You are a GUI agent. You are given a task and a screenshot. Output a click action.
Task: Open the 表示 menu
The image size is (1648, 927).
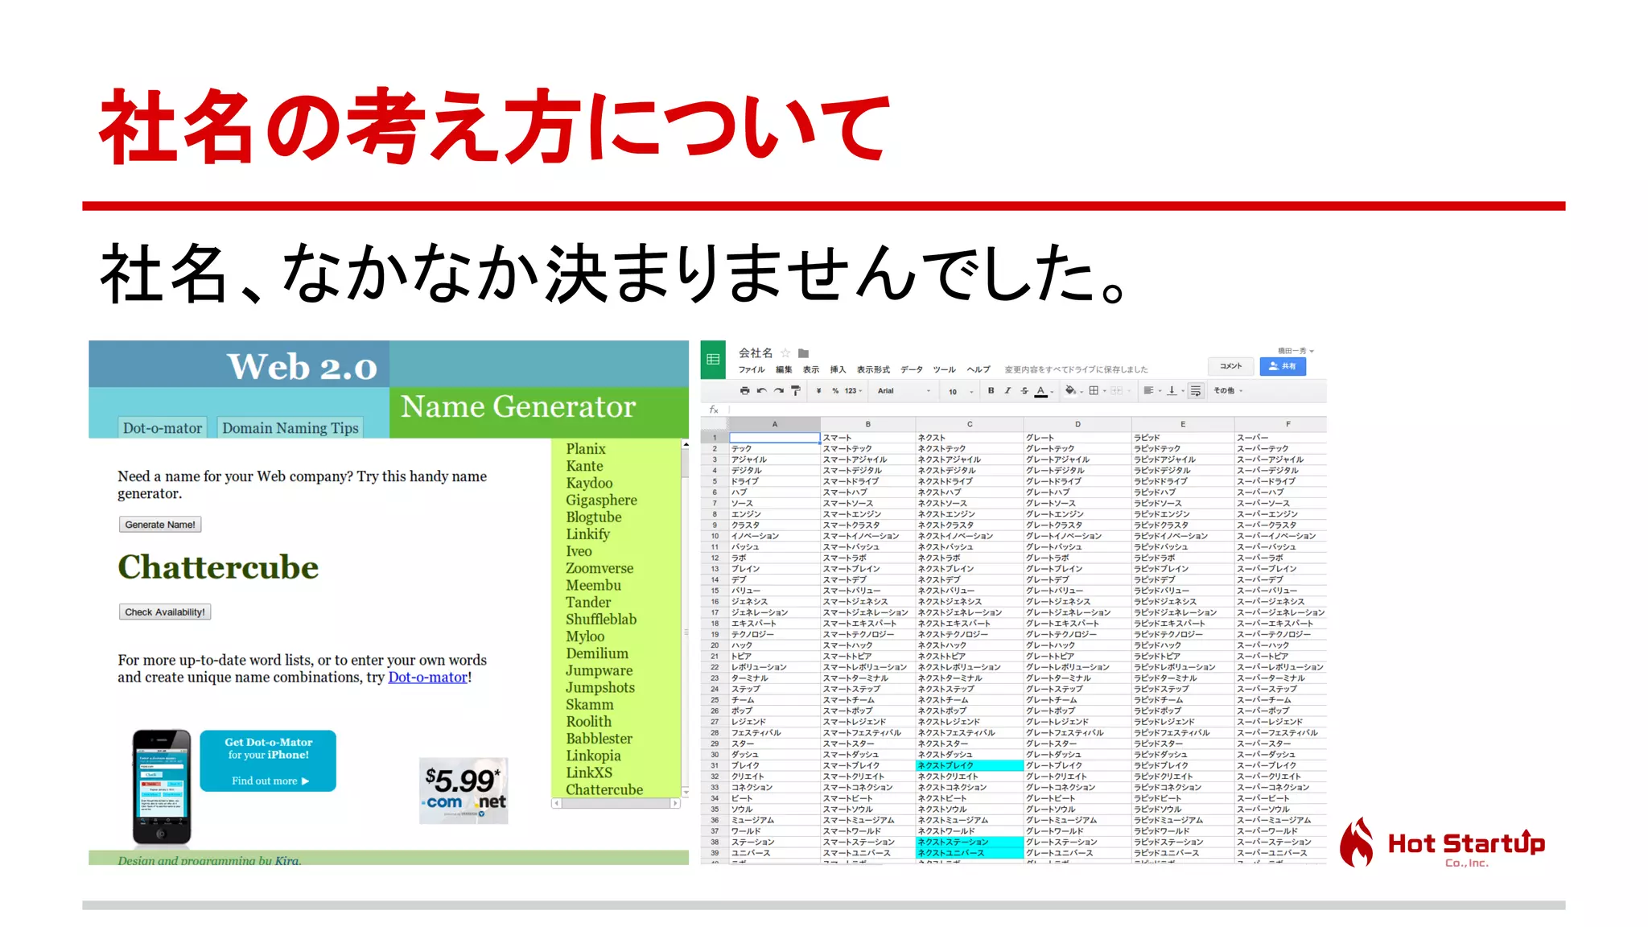[x=811, y=370]
